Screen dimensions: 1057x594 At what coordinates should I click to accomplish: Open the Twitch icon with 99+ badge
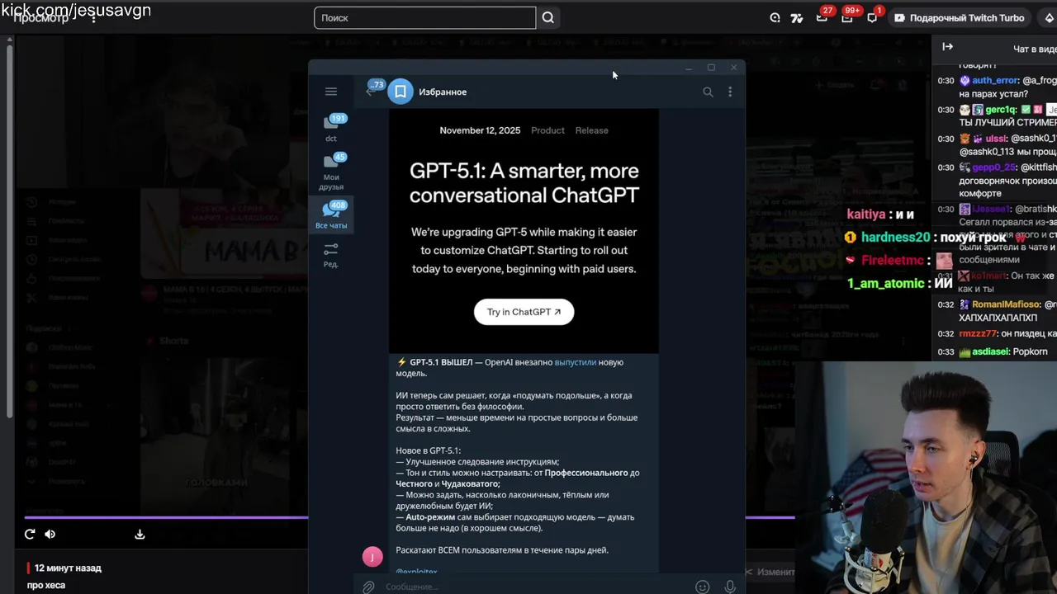(847, 17)
